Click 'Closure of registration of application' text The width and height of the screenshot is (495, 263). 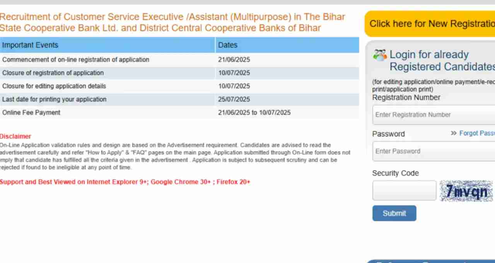(x=53, y=73)
